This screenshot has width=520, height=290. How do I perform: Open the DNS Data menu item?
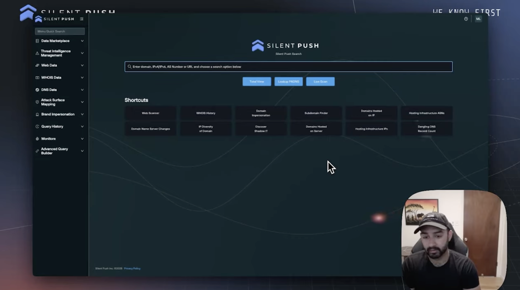click(60, 90)
